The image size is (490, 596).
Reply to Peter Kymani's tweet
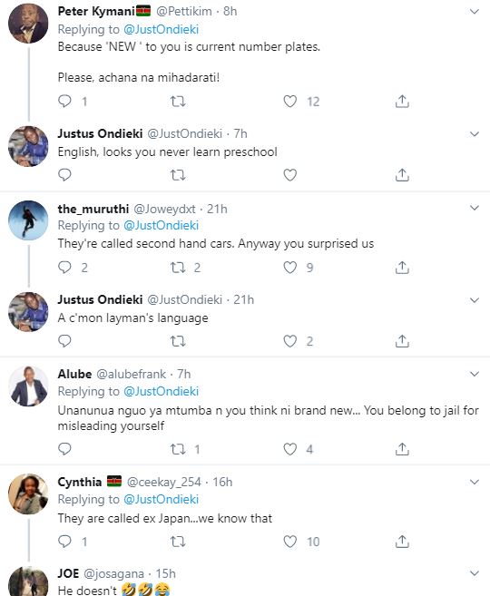[64, 101]
